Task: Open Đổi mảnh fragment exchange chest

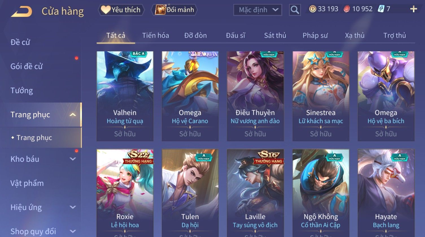Action: [x=174, y=10]
